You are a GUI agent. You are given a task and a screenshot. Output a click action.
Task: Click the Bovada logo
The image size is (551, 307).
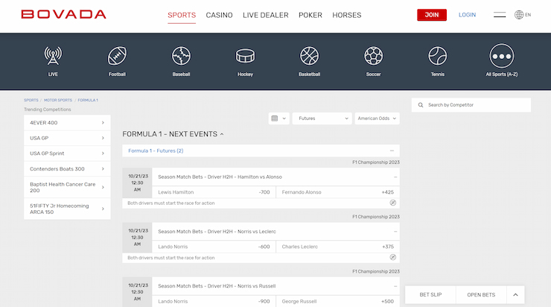63,14
